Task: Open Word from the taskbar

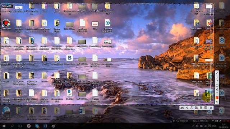Action: [45, 126]
